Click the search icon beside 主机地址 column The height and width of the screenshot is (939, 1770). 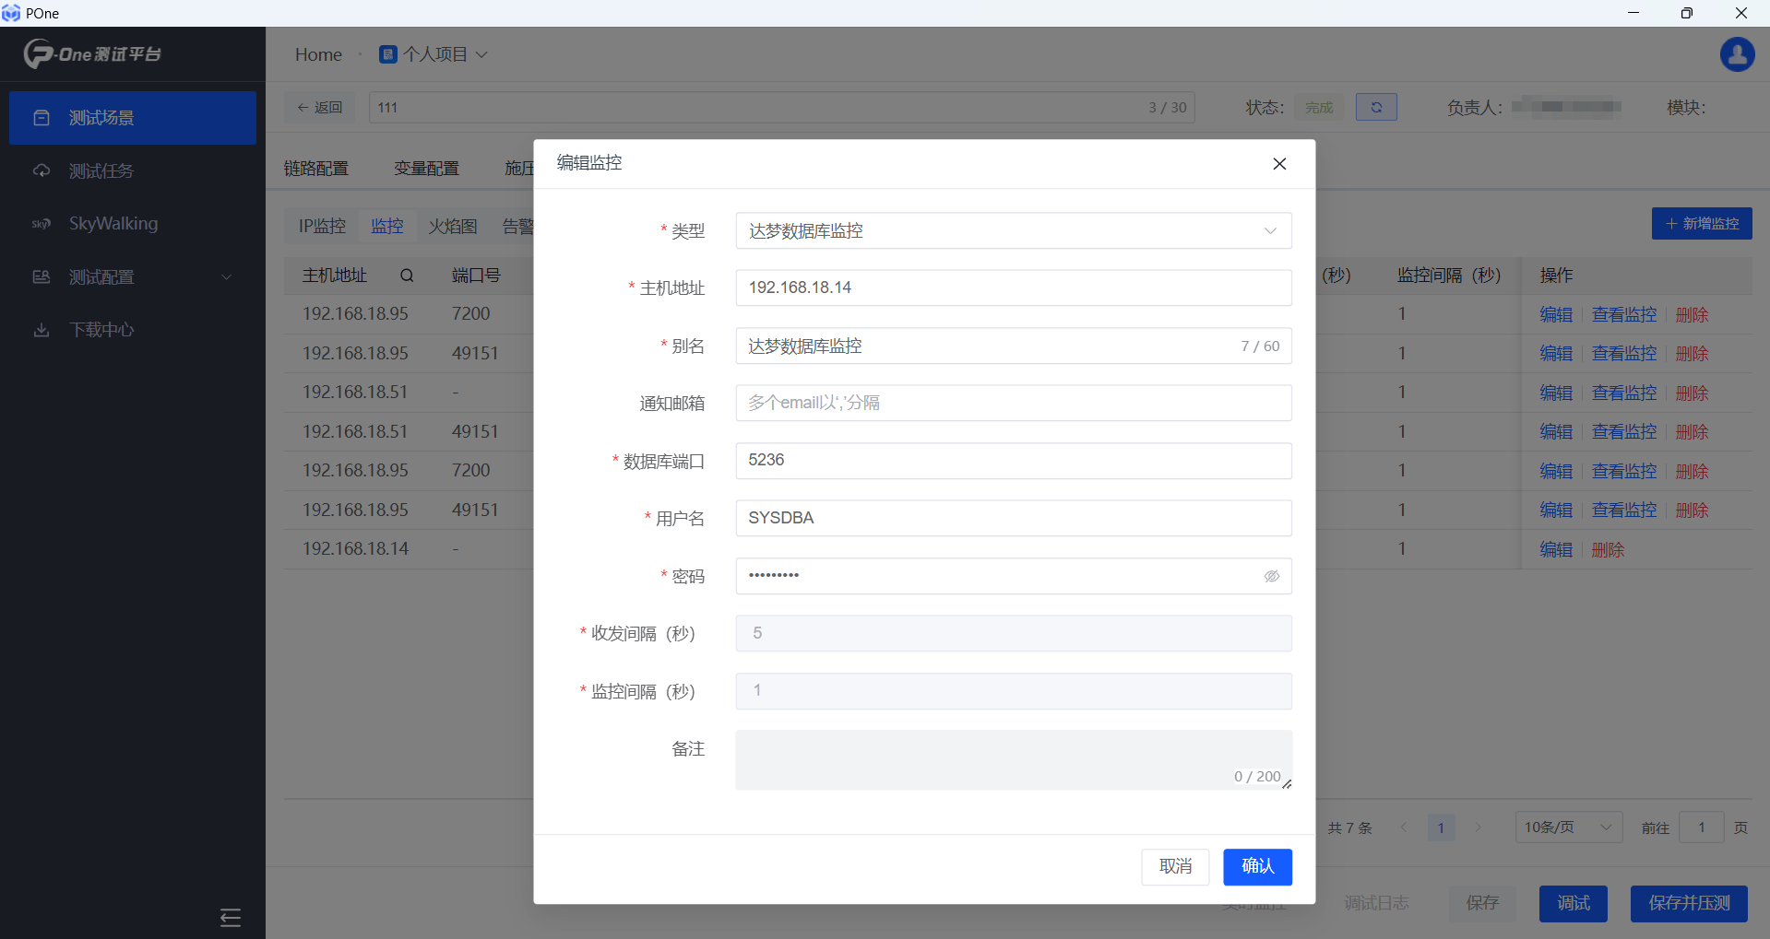[407, 276]
